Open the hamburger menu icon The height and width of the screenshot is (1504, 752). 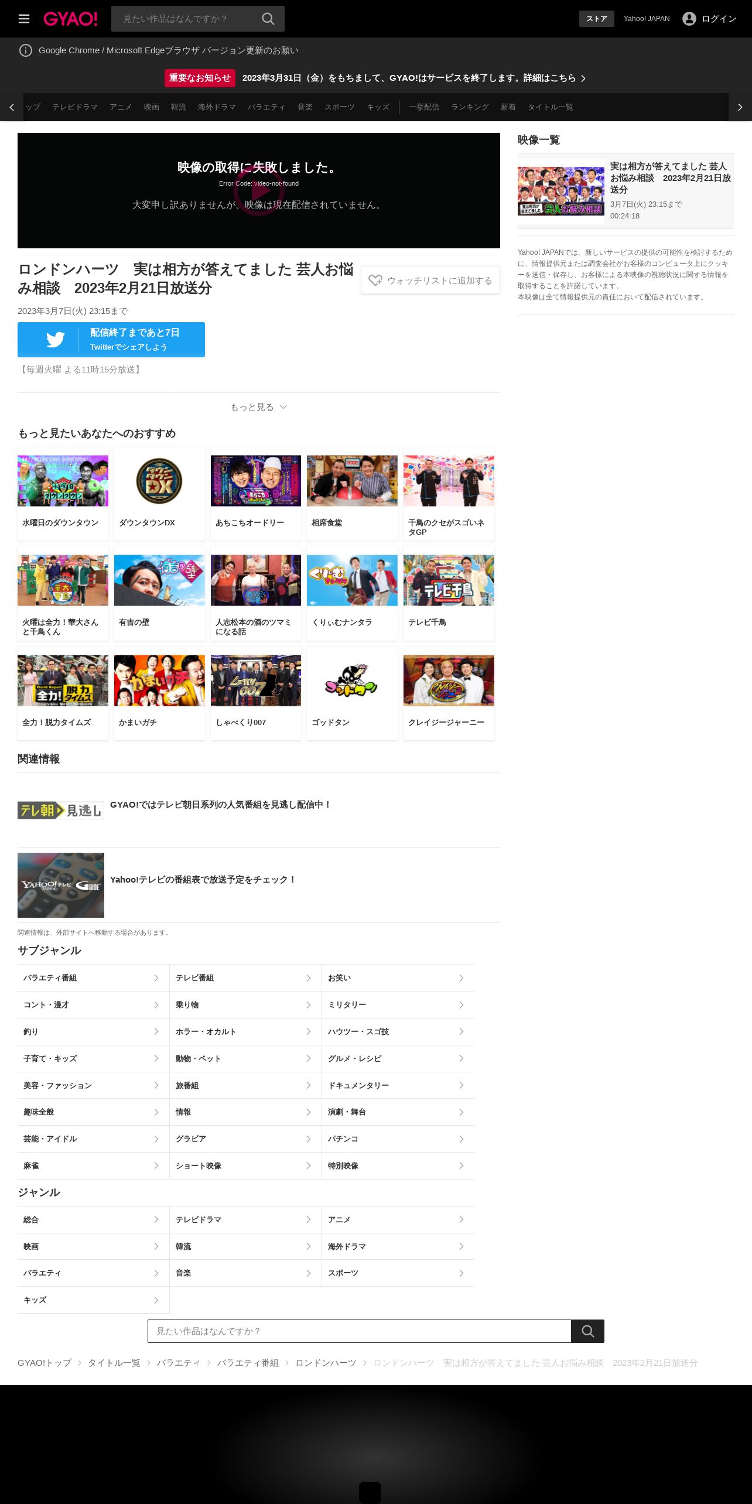click(x=24, y=19)
